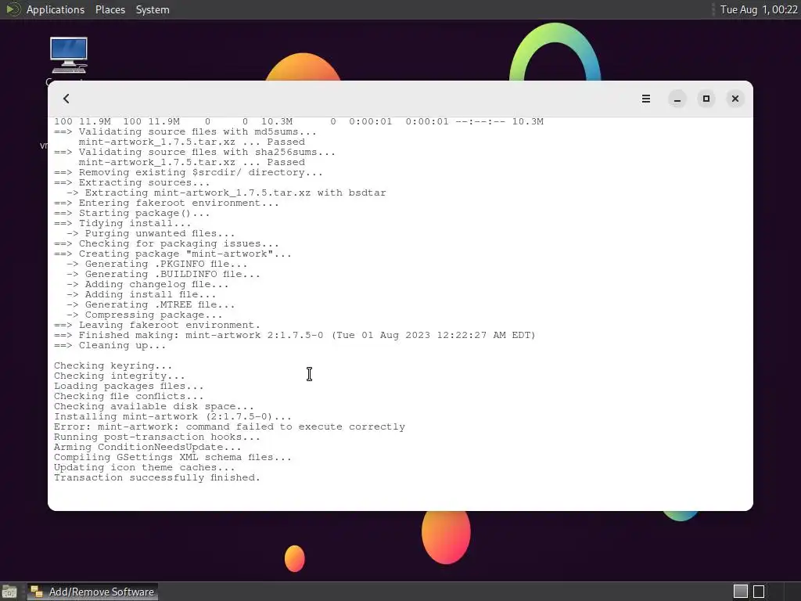
Task: Click the 'Error: mint-artwork: command failed' line
Action: [x=229, y=426]
